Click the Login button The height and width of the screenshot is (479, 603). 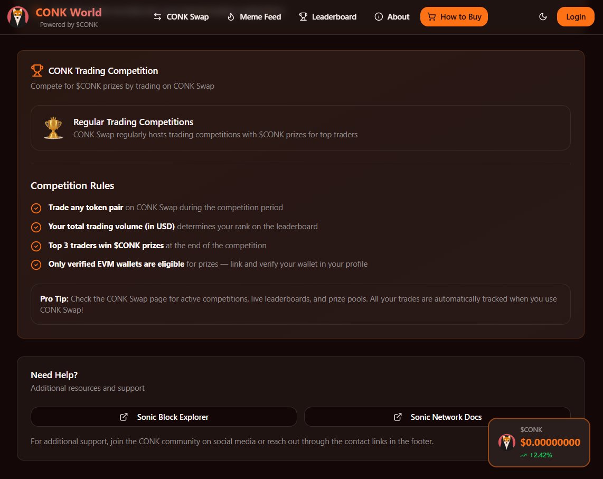[576, 17]
